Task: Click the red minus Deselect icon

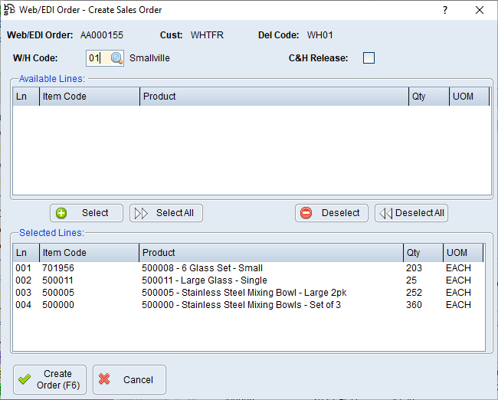Action: (306, 213)
